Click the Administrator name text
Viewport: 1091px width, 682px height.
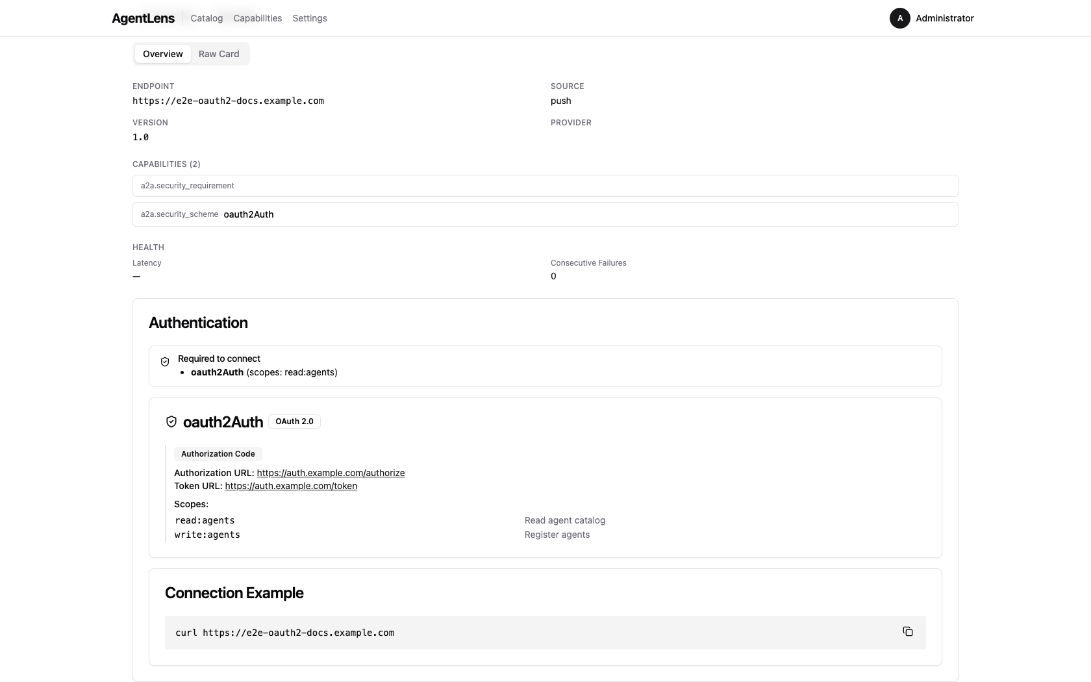point(945,18)
